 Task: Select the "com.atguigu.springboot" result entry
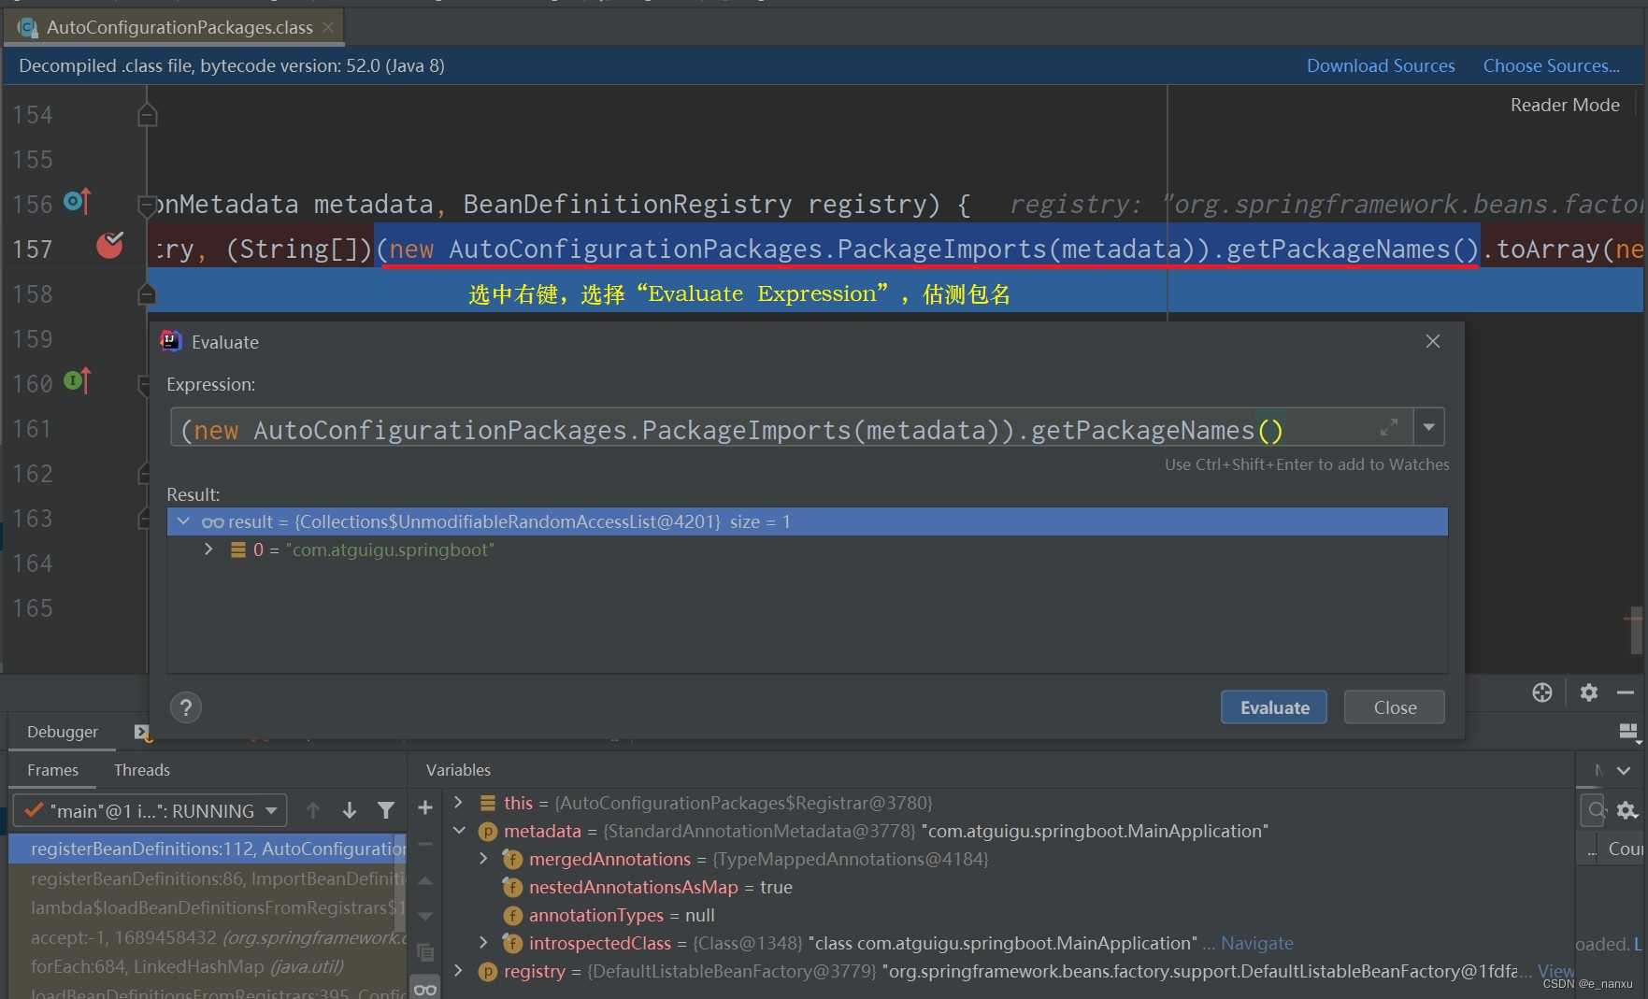click(808, 549)
